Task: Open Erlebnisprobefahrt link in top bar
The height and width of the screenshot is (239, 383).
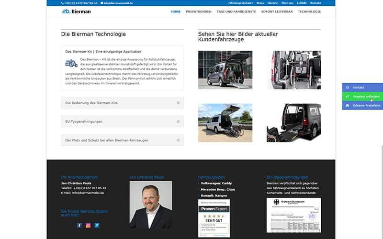Action: (x=240, y=3)
